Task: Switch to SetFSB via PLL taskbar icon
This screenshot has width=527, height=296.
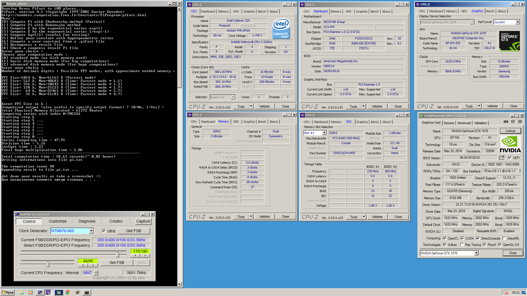Action: 40,292
